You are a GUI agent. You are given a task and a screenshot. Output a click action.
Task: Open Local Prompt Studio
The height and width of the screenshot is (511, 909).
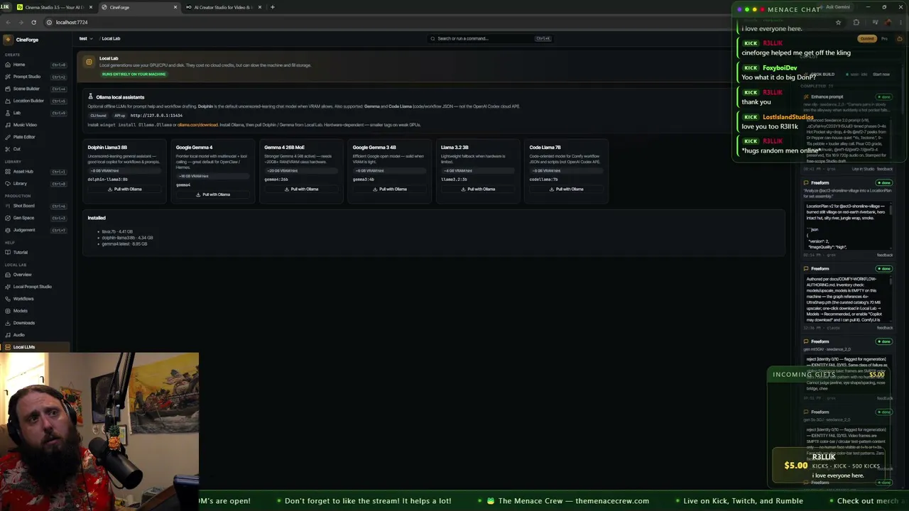pos(34,287)
